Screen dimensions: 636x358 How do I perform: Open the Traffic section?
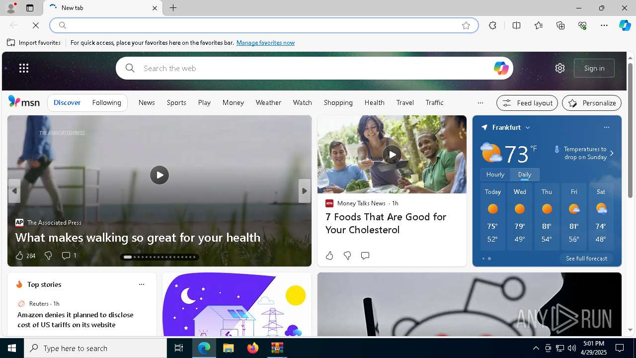pos(435,102)
